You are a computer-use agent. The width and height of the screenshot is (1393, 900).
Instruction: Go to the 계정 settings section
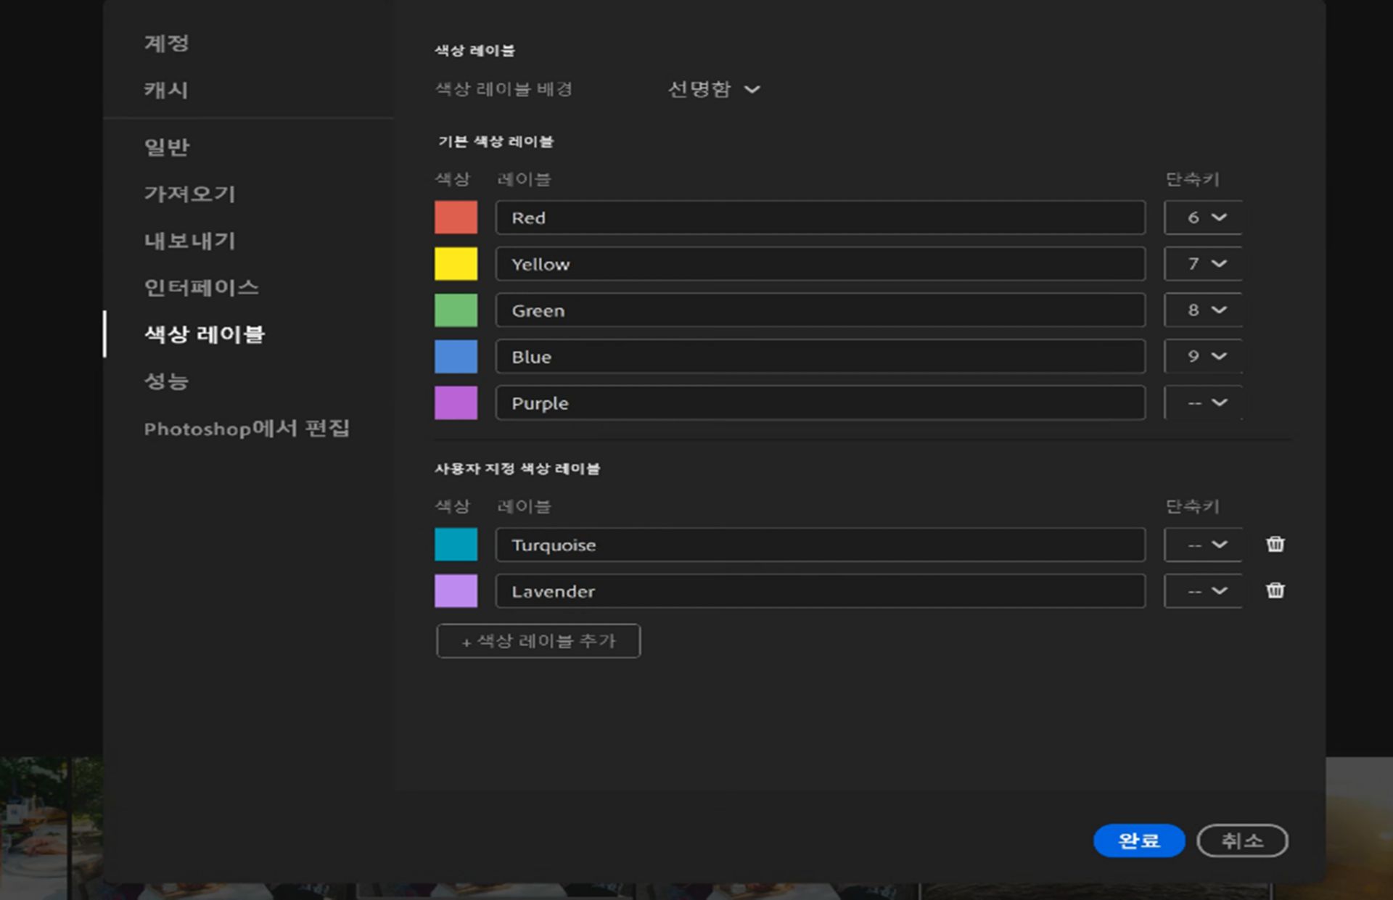[167, 43]
